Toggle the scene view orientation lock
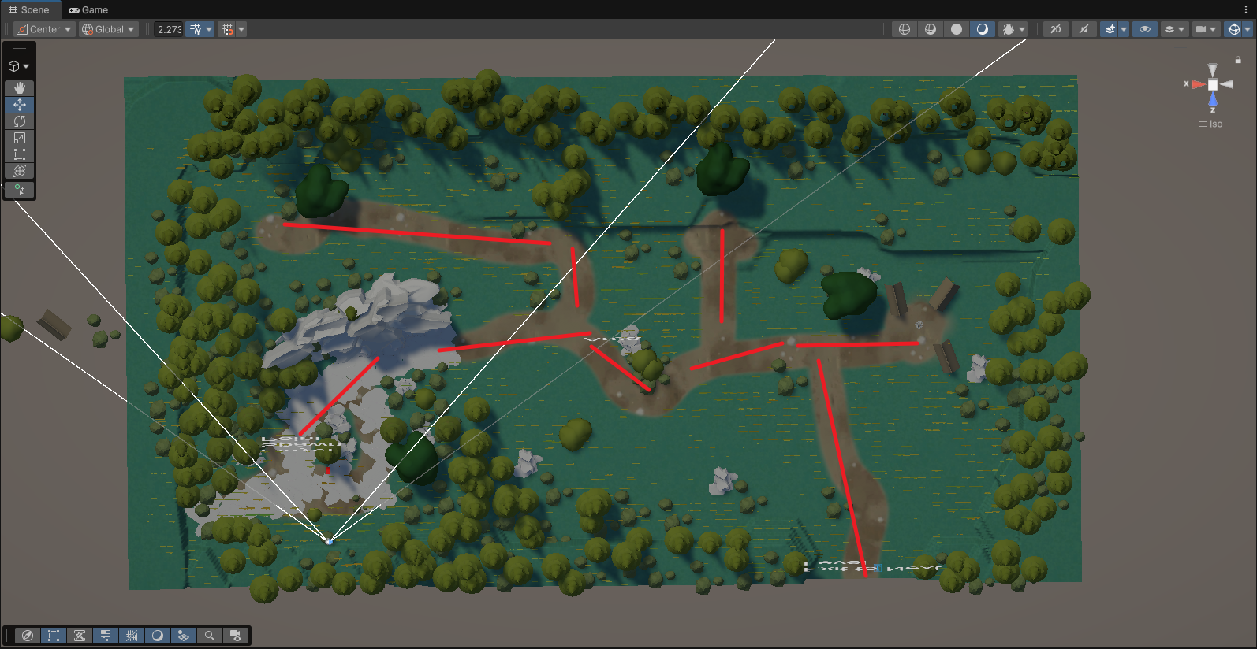 [x=1238, y=60]
